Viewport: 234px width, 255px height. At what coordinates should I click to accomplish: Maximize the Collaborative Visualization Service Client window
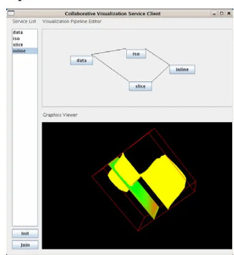click(222, 14)
